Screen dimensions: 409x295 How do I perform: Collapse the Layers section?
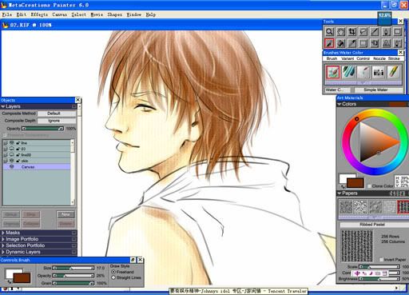3,106
